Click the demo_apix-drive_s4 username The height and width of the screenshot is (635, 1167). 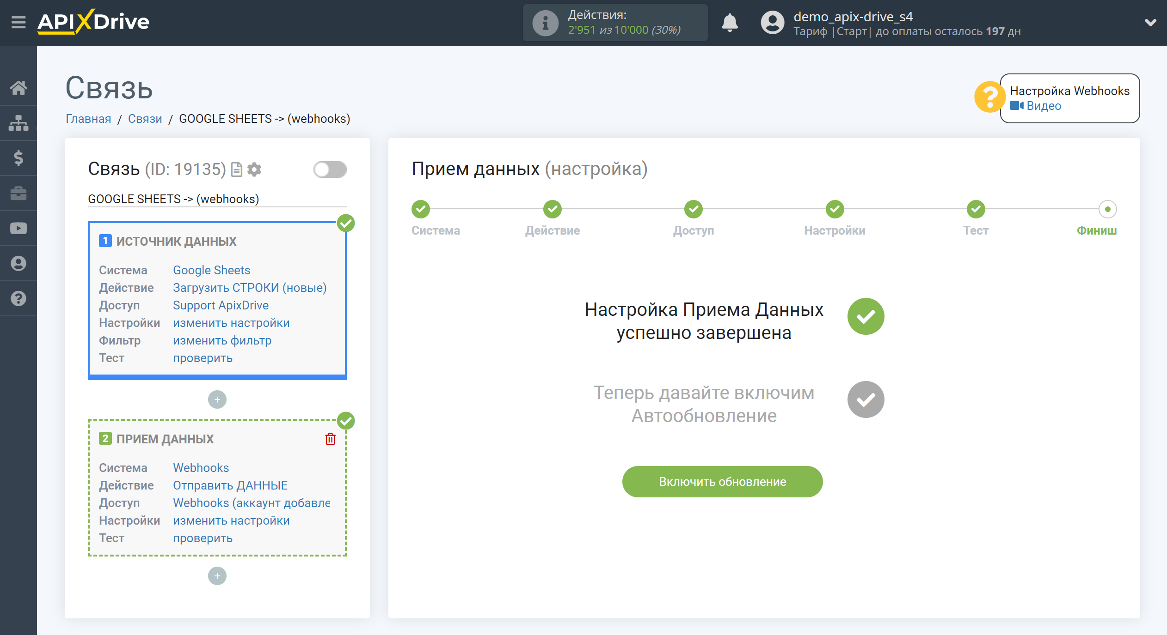point(853,17)
